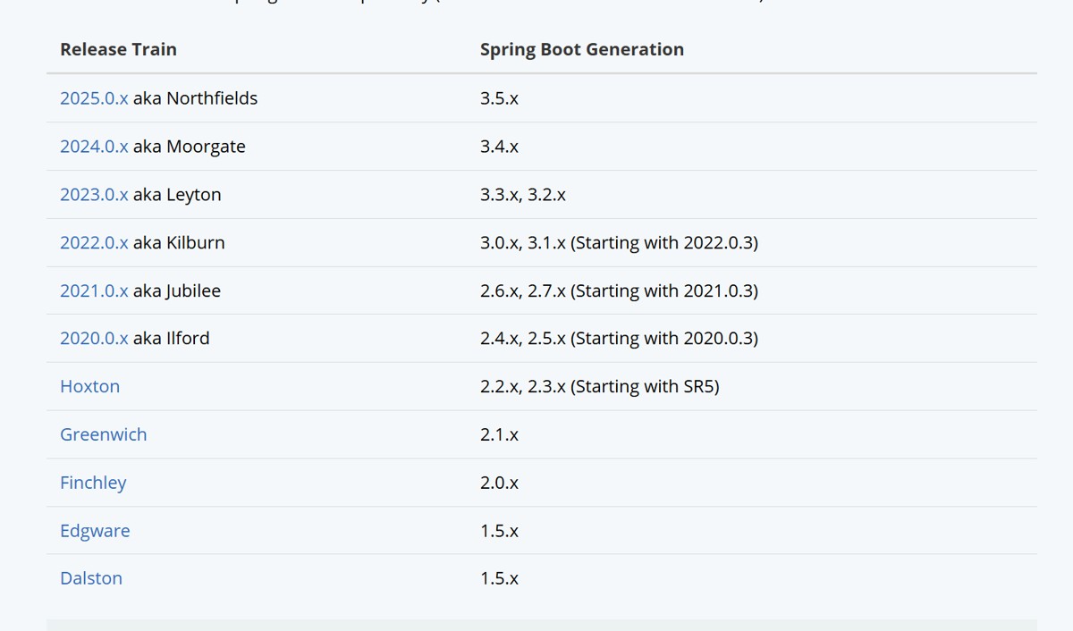Click the 'Starting with 2022.0.3' cell text
This screenshot has height=631, width=1073.
(664, 243)
